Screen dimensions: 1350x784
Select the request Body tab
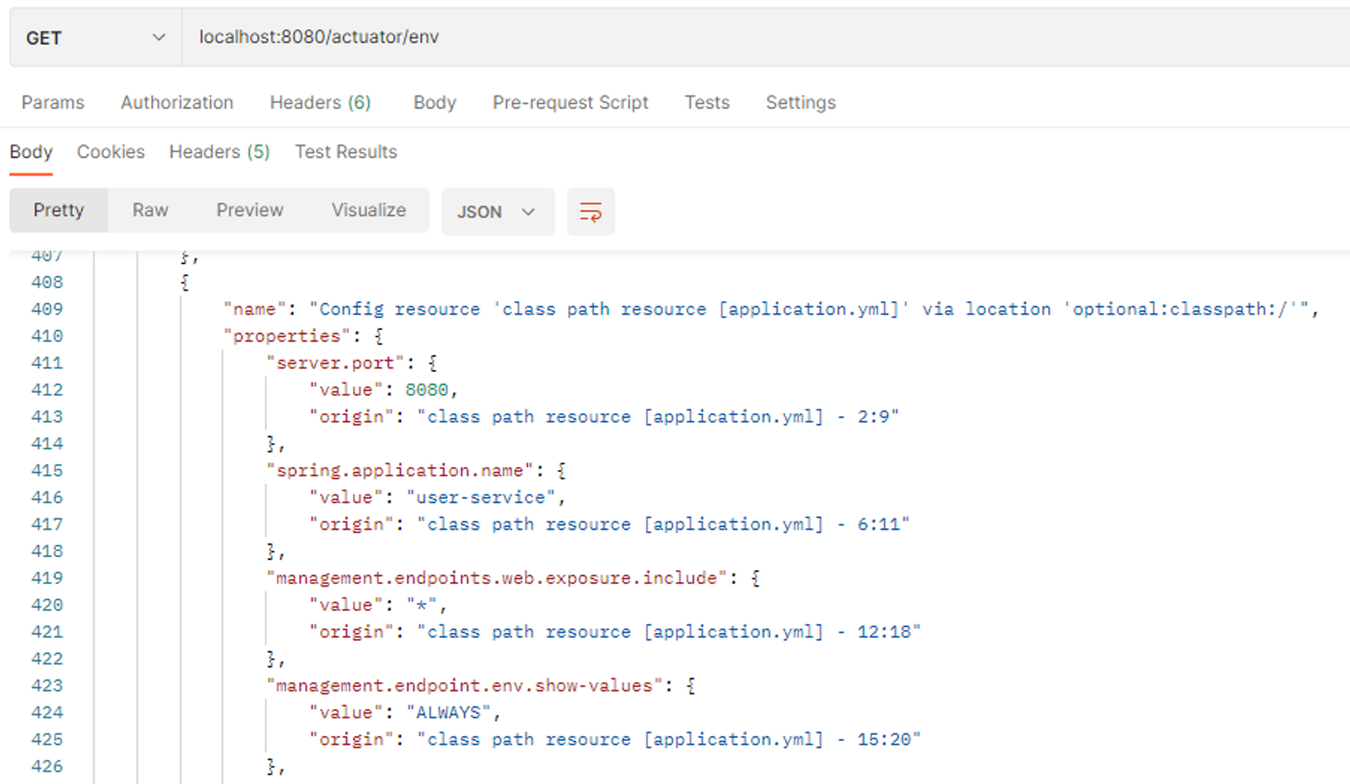coord(434,103)
